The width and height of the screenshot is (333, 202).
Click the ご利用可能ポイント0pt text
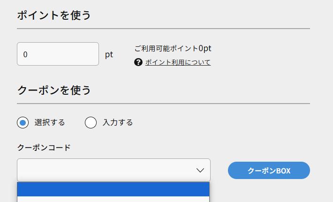[173, 49]
